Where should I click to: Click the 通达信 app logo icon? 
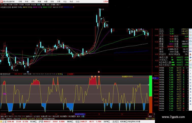pos(2,2)
